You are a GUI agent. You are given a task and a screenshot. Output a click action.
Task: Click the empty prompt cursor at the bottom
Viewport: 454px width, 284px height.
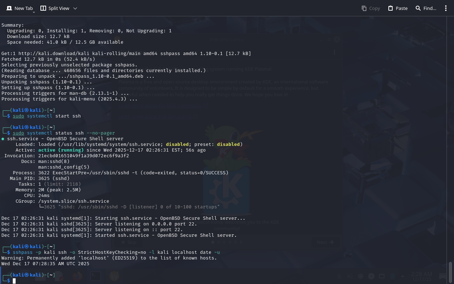pos(14,281)
